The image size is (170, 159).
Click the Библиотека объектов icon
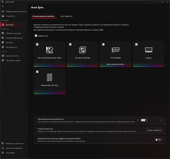click(x=3, y=143)
